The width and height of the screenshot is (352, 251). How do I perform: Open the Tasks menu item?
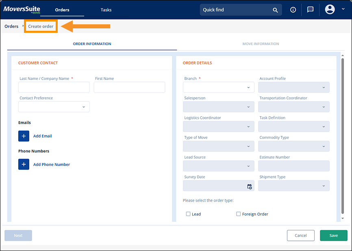click(x=106, y=10)
